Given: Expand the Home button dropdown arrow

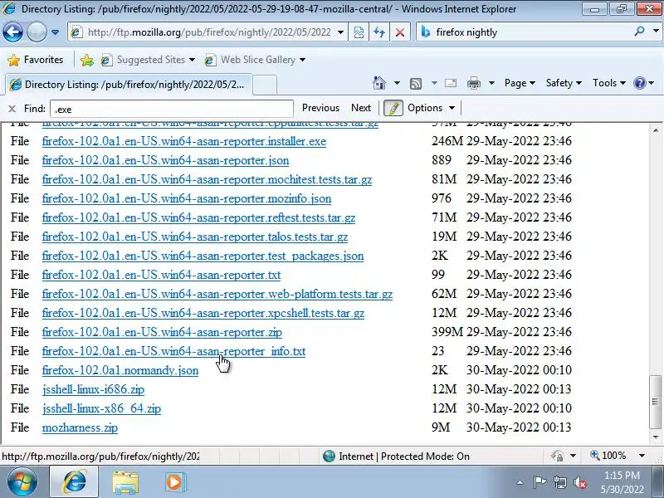Looking at the screenshot, I should tap(397, 83).
